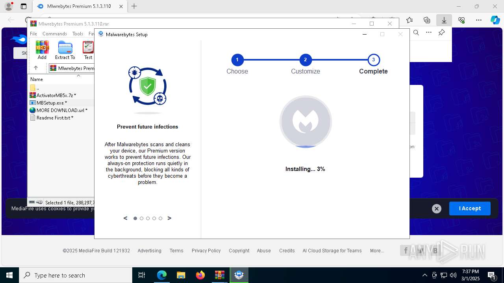Click step 1 Choose circle in setup

click(x=237, y=60)
